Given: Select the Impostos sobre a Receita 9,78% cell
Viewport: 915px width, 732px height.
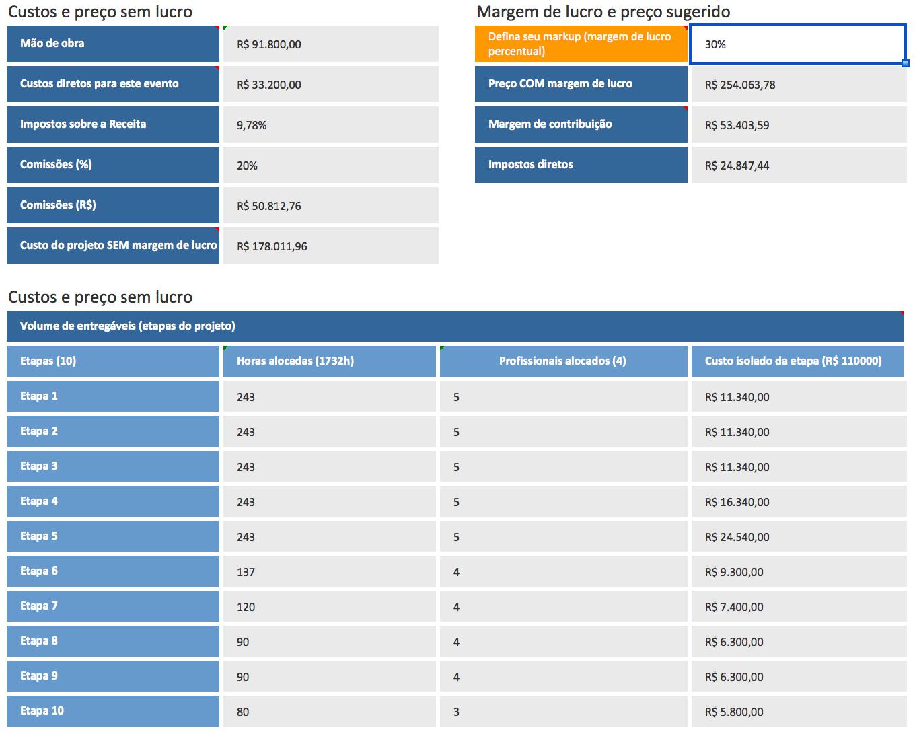Looking at the screenshot, I should (330, 125).
